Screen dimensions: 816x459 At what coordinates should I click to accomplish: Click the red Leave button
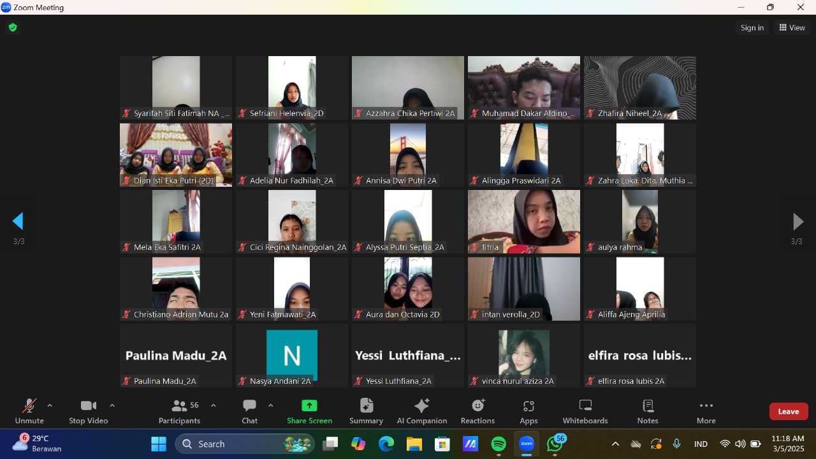(788, 411)
